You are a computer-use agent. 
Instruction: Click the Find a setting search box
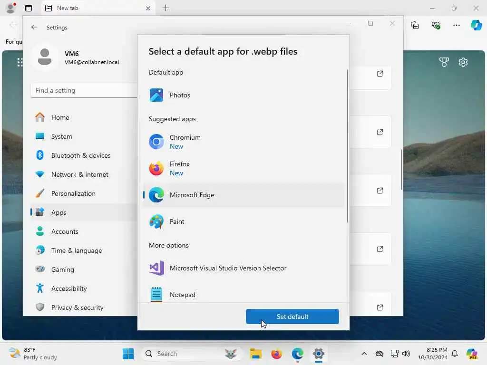click(x=84, y=90)
